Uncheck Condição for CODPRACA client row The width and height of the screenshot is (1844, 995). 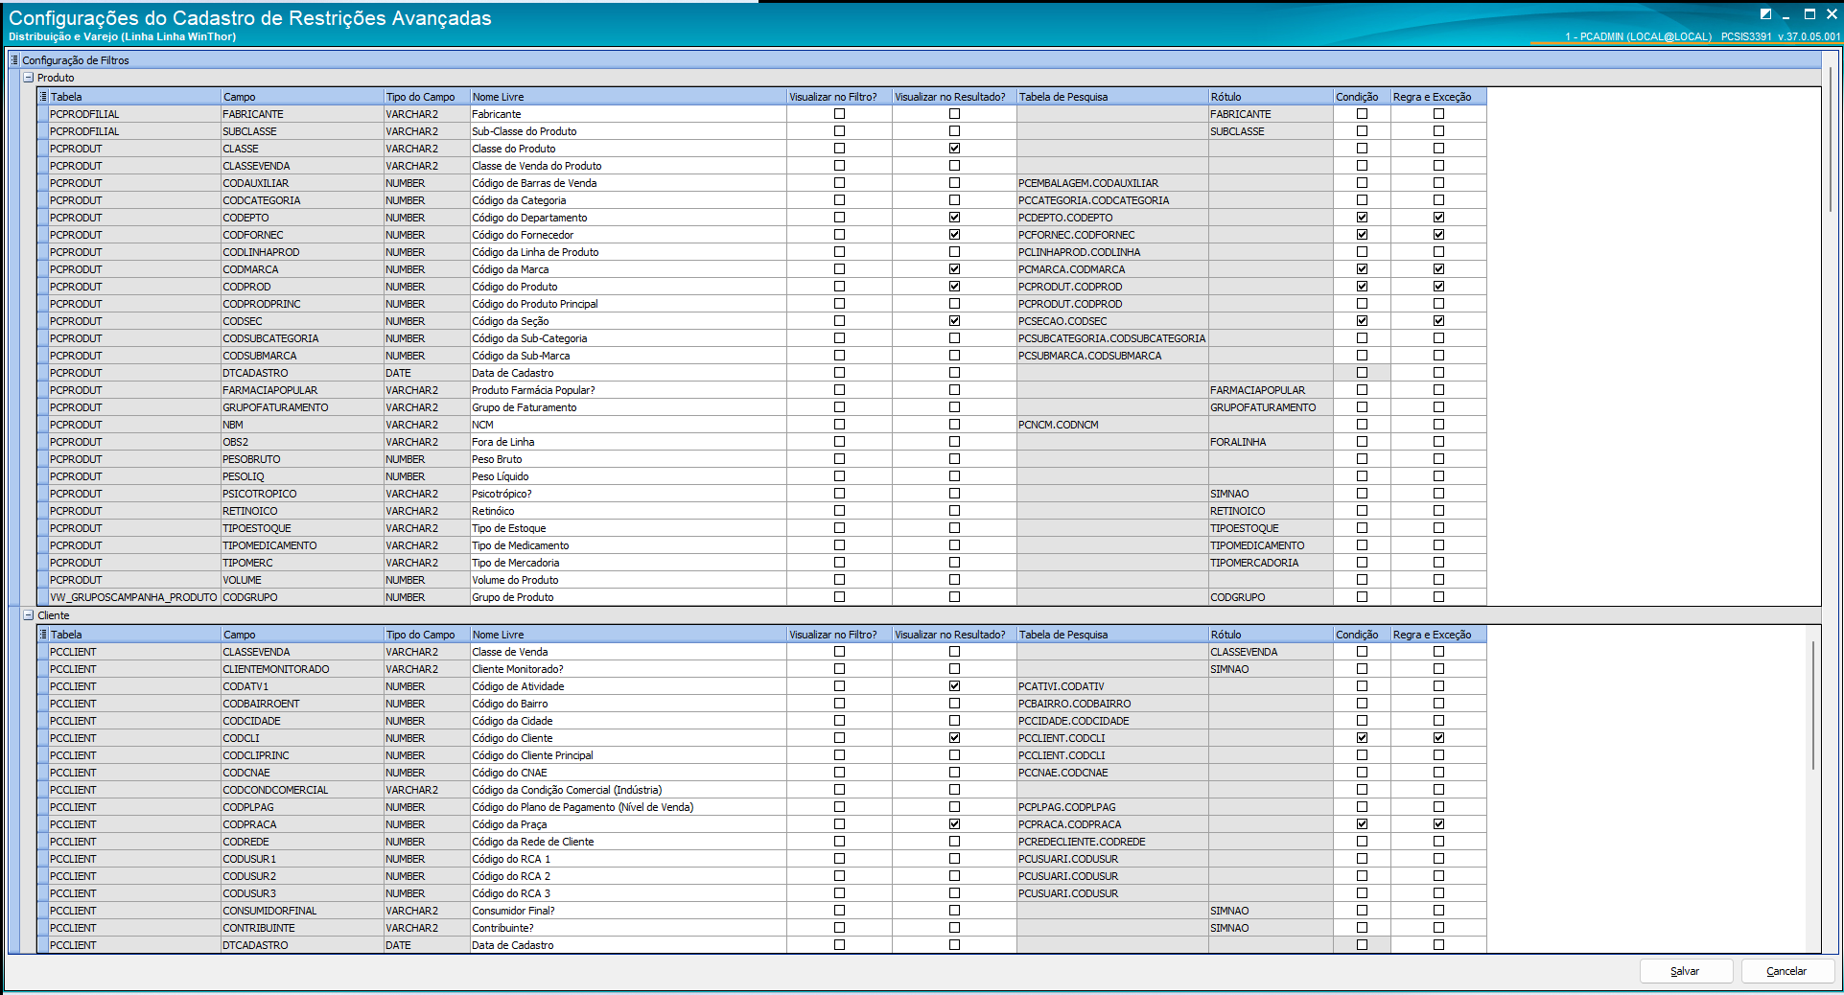1362,824
